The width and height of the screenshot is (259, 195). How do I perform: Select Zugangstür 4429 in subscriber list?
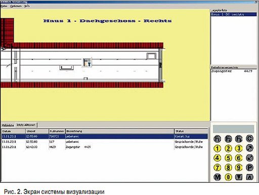pos(234,71)
